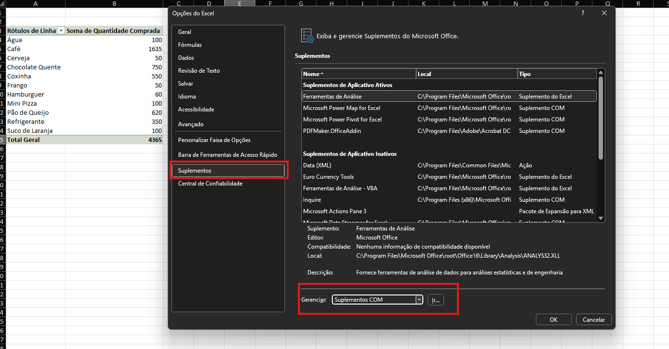Screen dimensions: 669x349
Task: Select Ferramentas de Análise - VBA row
Action: [449, 188]
